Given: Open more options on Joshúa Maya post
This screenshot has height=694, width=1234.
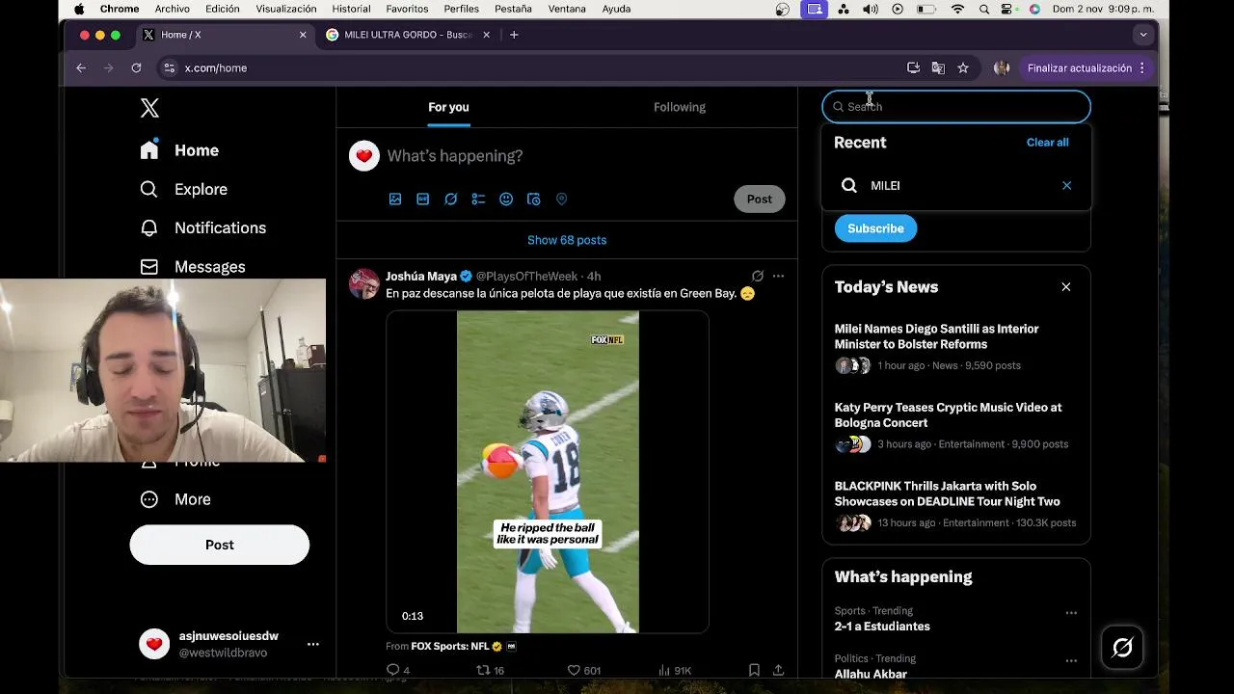Looking at the screenshot, I should coord(778,276).
